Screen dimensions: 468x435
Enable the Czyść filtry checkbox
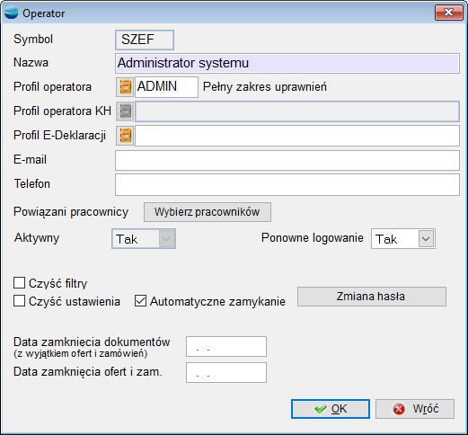[x=19, y=282]
